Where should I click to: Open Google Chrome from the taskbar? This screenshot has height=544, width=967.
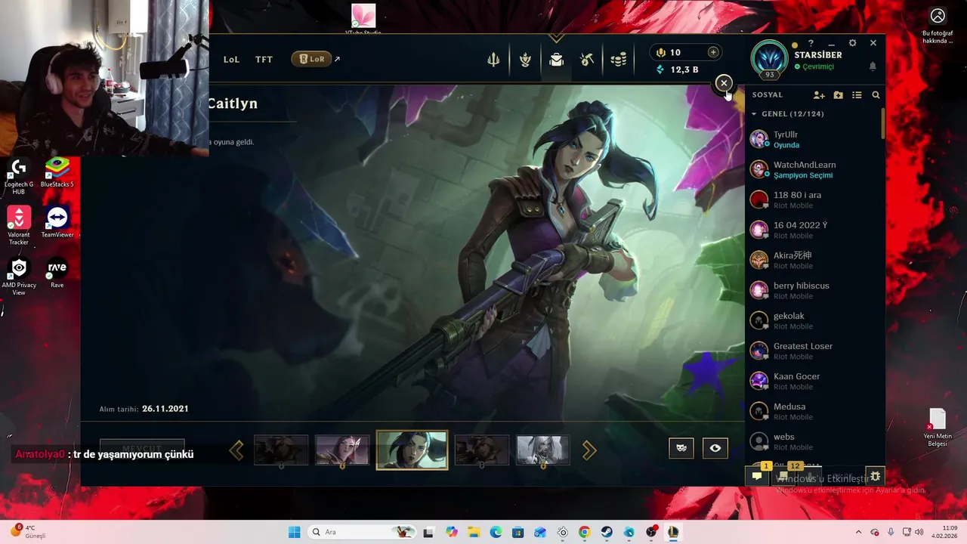584,532
